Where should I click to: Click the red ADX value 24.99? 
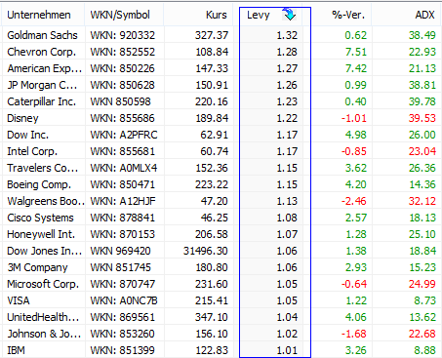pyautogui.click(x=422, y=284)
